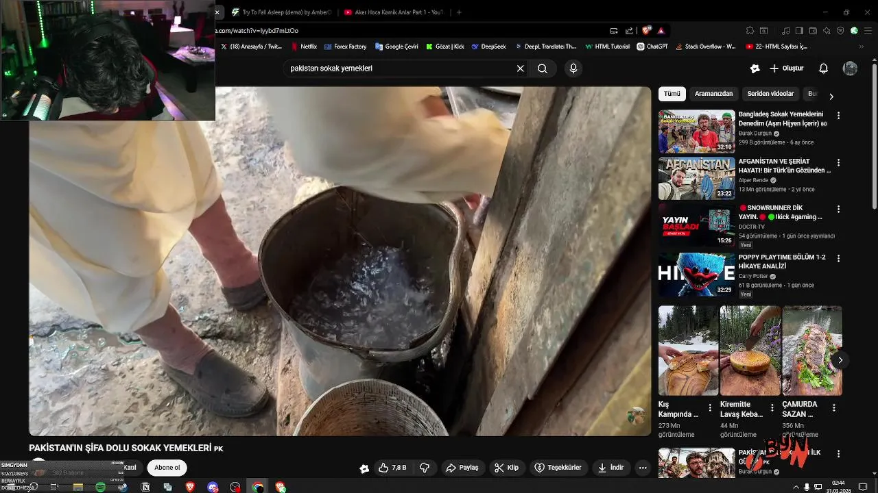Click the share page icon in address bar
Viewport: 878px width, 493px height.
(629, 30)
